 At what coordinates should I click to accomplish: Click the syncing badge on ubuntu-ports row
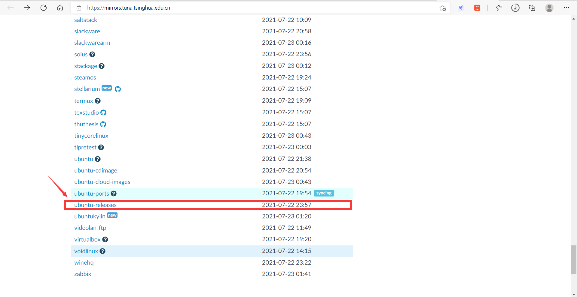[x=324, y=193]
